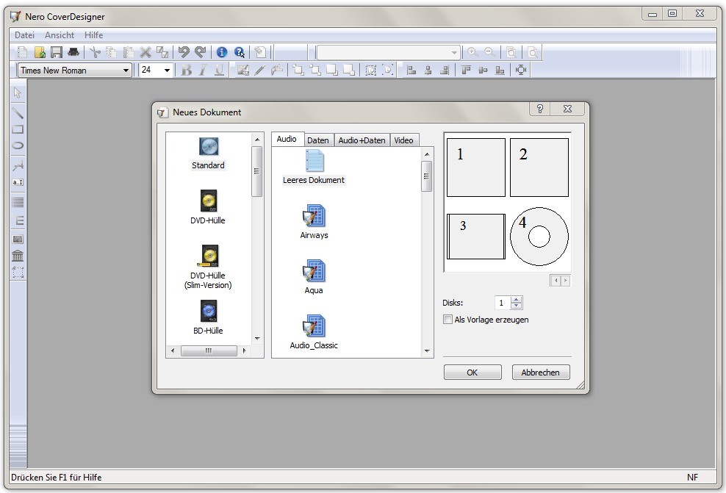Decrease the Disks count with down arrow
The height and width of the screenshot is (493, 726).
click(516, 306)
